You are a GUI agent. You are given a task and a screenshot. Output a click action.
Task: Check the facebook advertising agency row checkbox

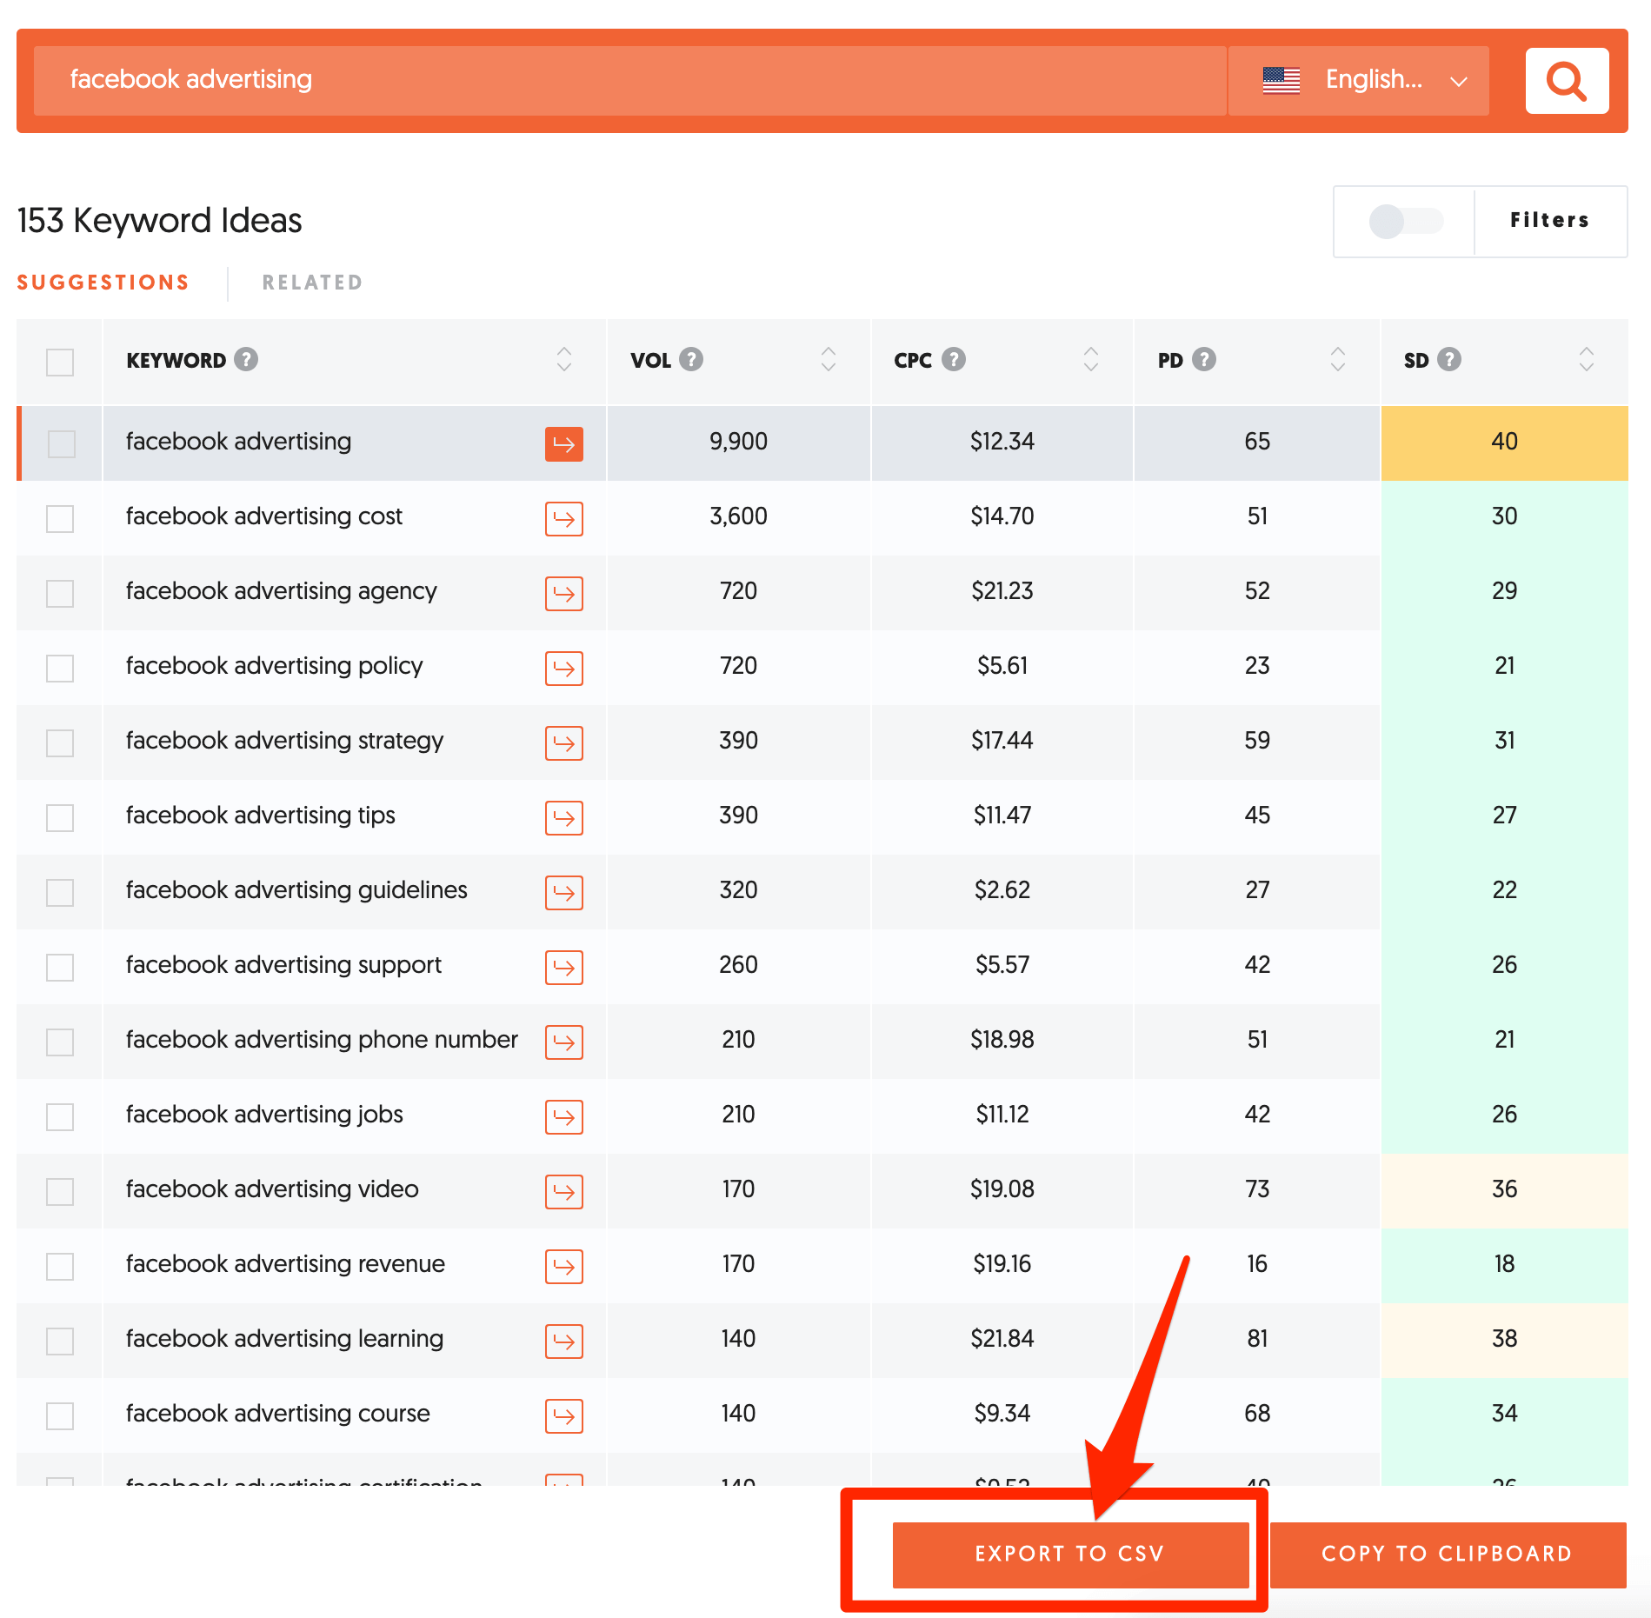click(59, 594)
